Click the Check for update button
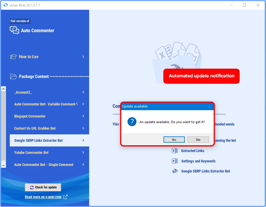The height and width of the screenshot is (207, 266). point(43,187)
